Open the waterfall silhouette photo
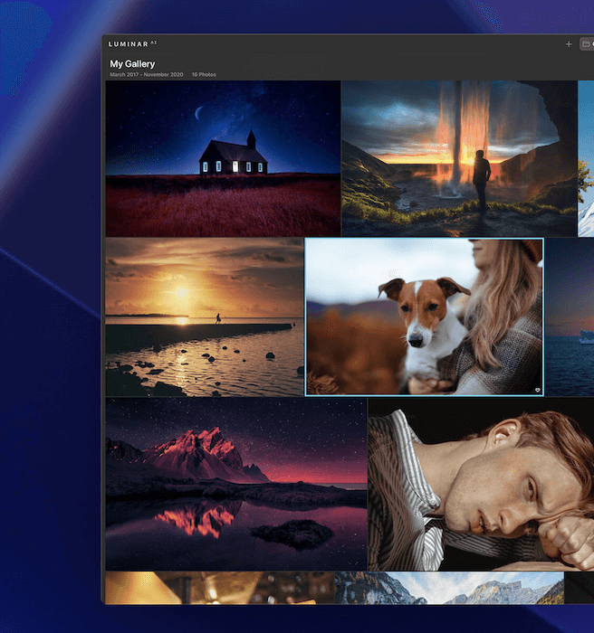Viewport: 594px width, 633px height. click(x=458, y=158)
